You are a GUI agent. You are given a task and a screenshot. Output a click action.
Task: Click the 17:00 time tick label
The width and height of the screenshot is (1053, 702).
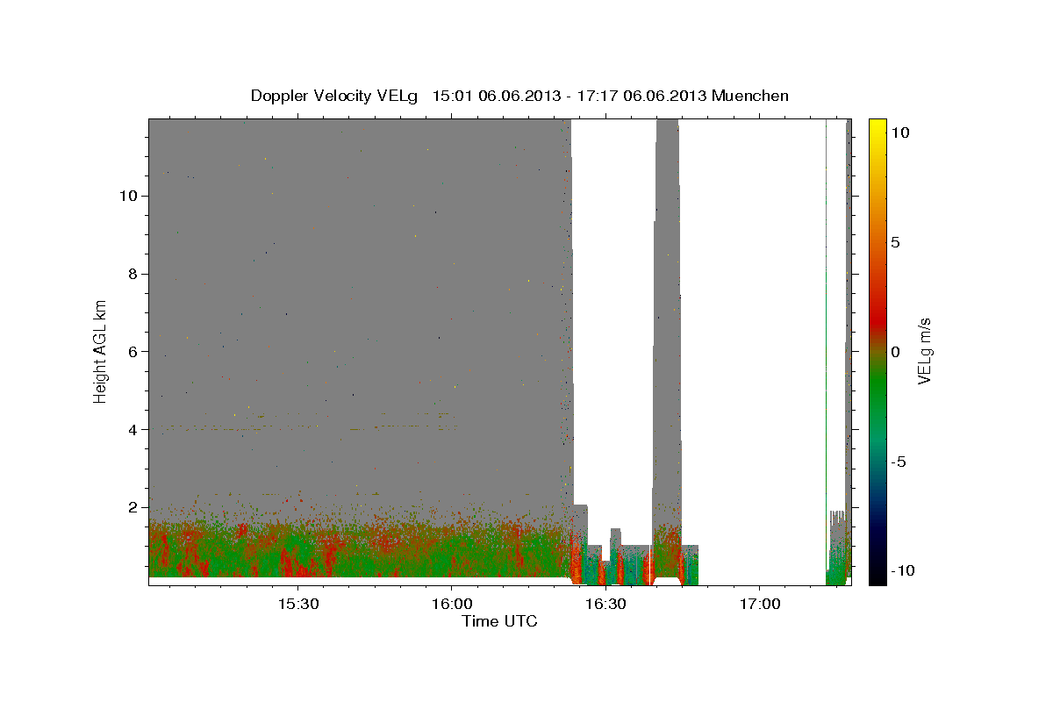(x=759, y=605)
